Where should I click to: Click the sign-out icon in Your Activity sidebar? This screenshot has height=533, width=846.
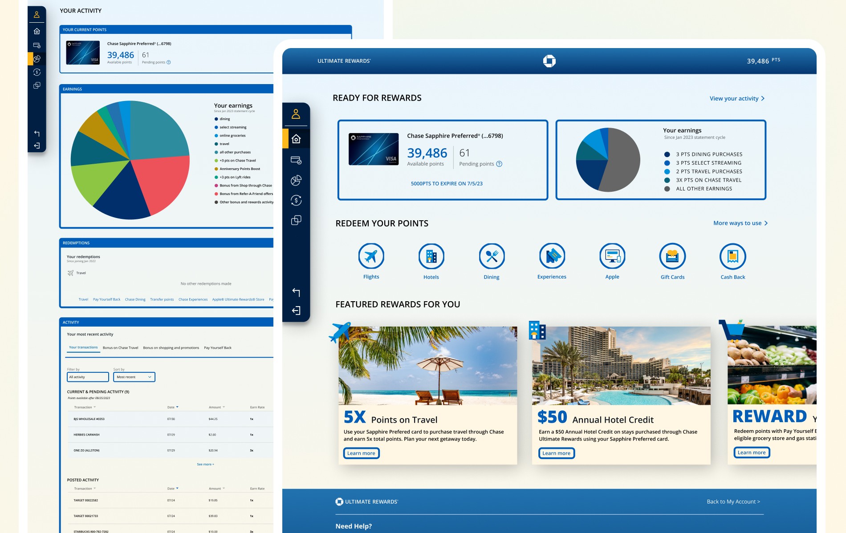(37, 145)
